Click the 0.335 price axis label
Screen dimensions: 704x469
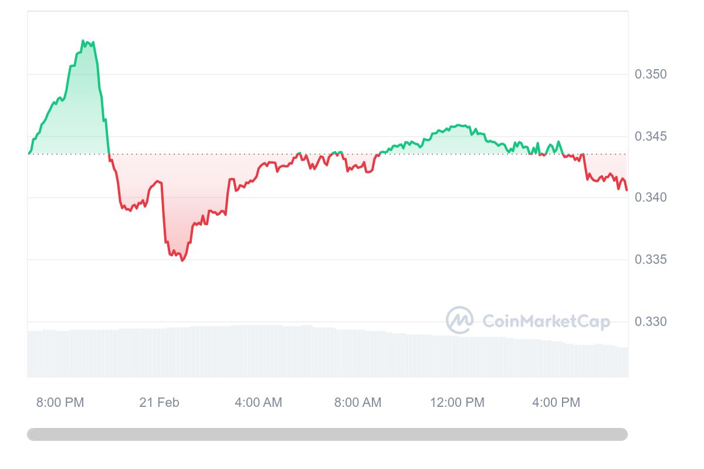click(x=651, y=260)
